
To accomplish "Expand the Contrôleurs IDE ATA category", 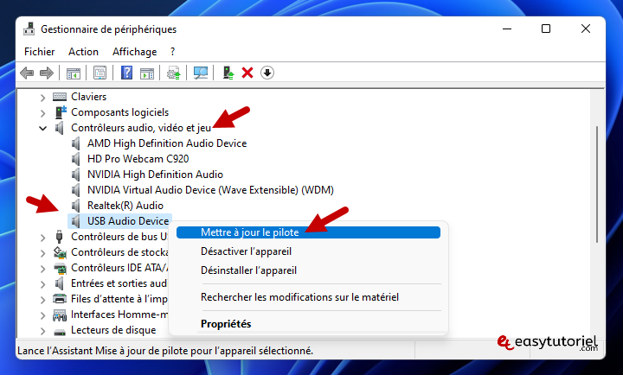I will (x=43, y=268).
